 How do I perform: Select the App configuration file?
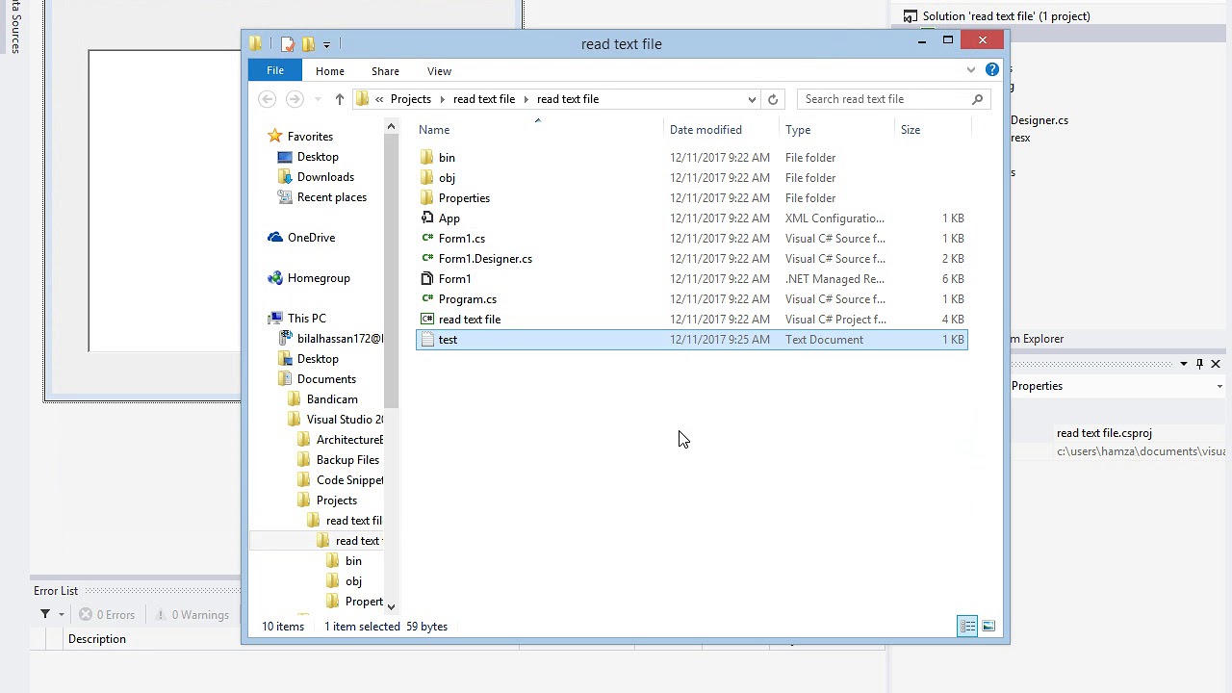click(x=449, y=218)
